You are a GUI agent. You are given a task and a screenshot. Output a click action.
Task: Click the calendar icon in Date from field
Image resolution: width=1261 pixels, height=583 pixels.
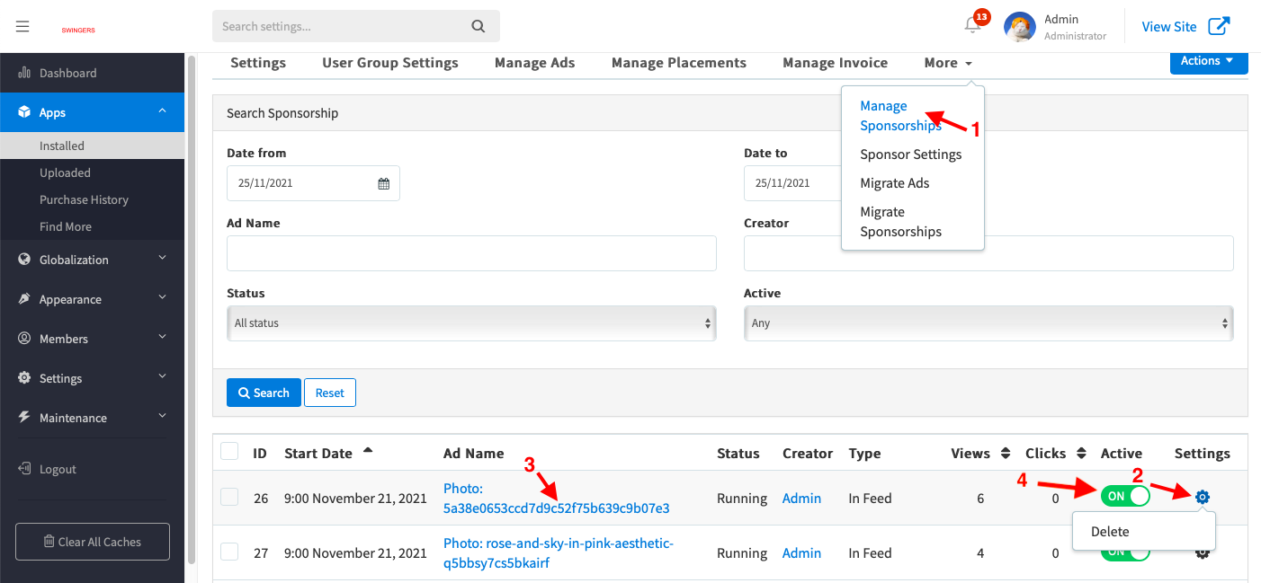pos(384,183)
